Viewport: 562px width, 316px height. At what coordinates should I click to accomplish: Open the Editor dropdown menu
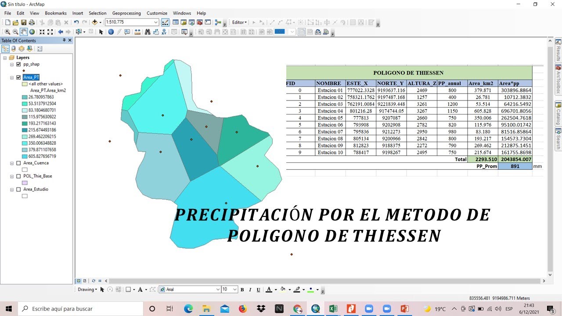coord(239,22)
